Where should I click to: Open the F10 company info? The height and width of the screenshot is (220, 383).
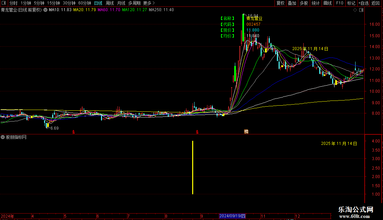click(x=340, y=3)
